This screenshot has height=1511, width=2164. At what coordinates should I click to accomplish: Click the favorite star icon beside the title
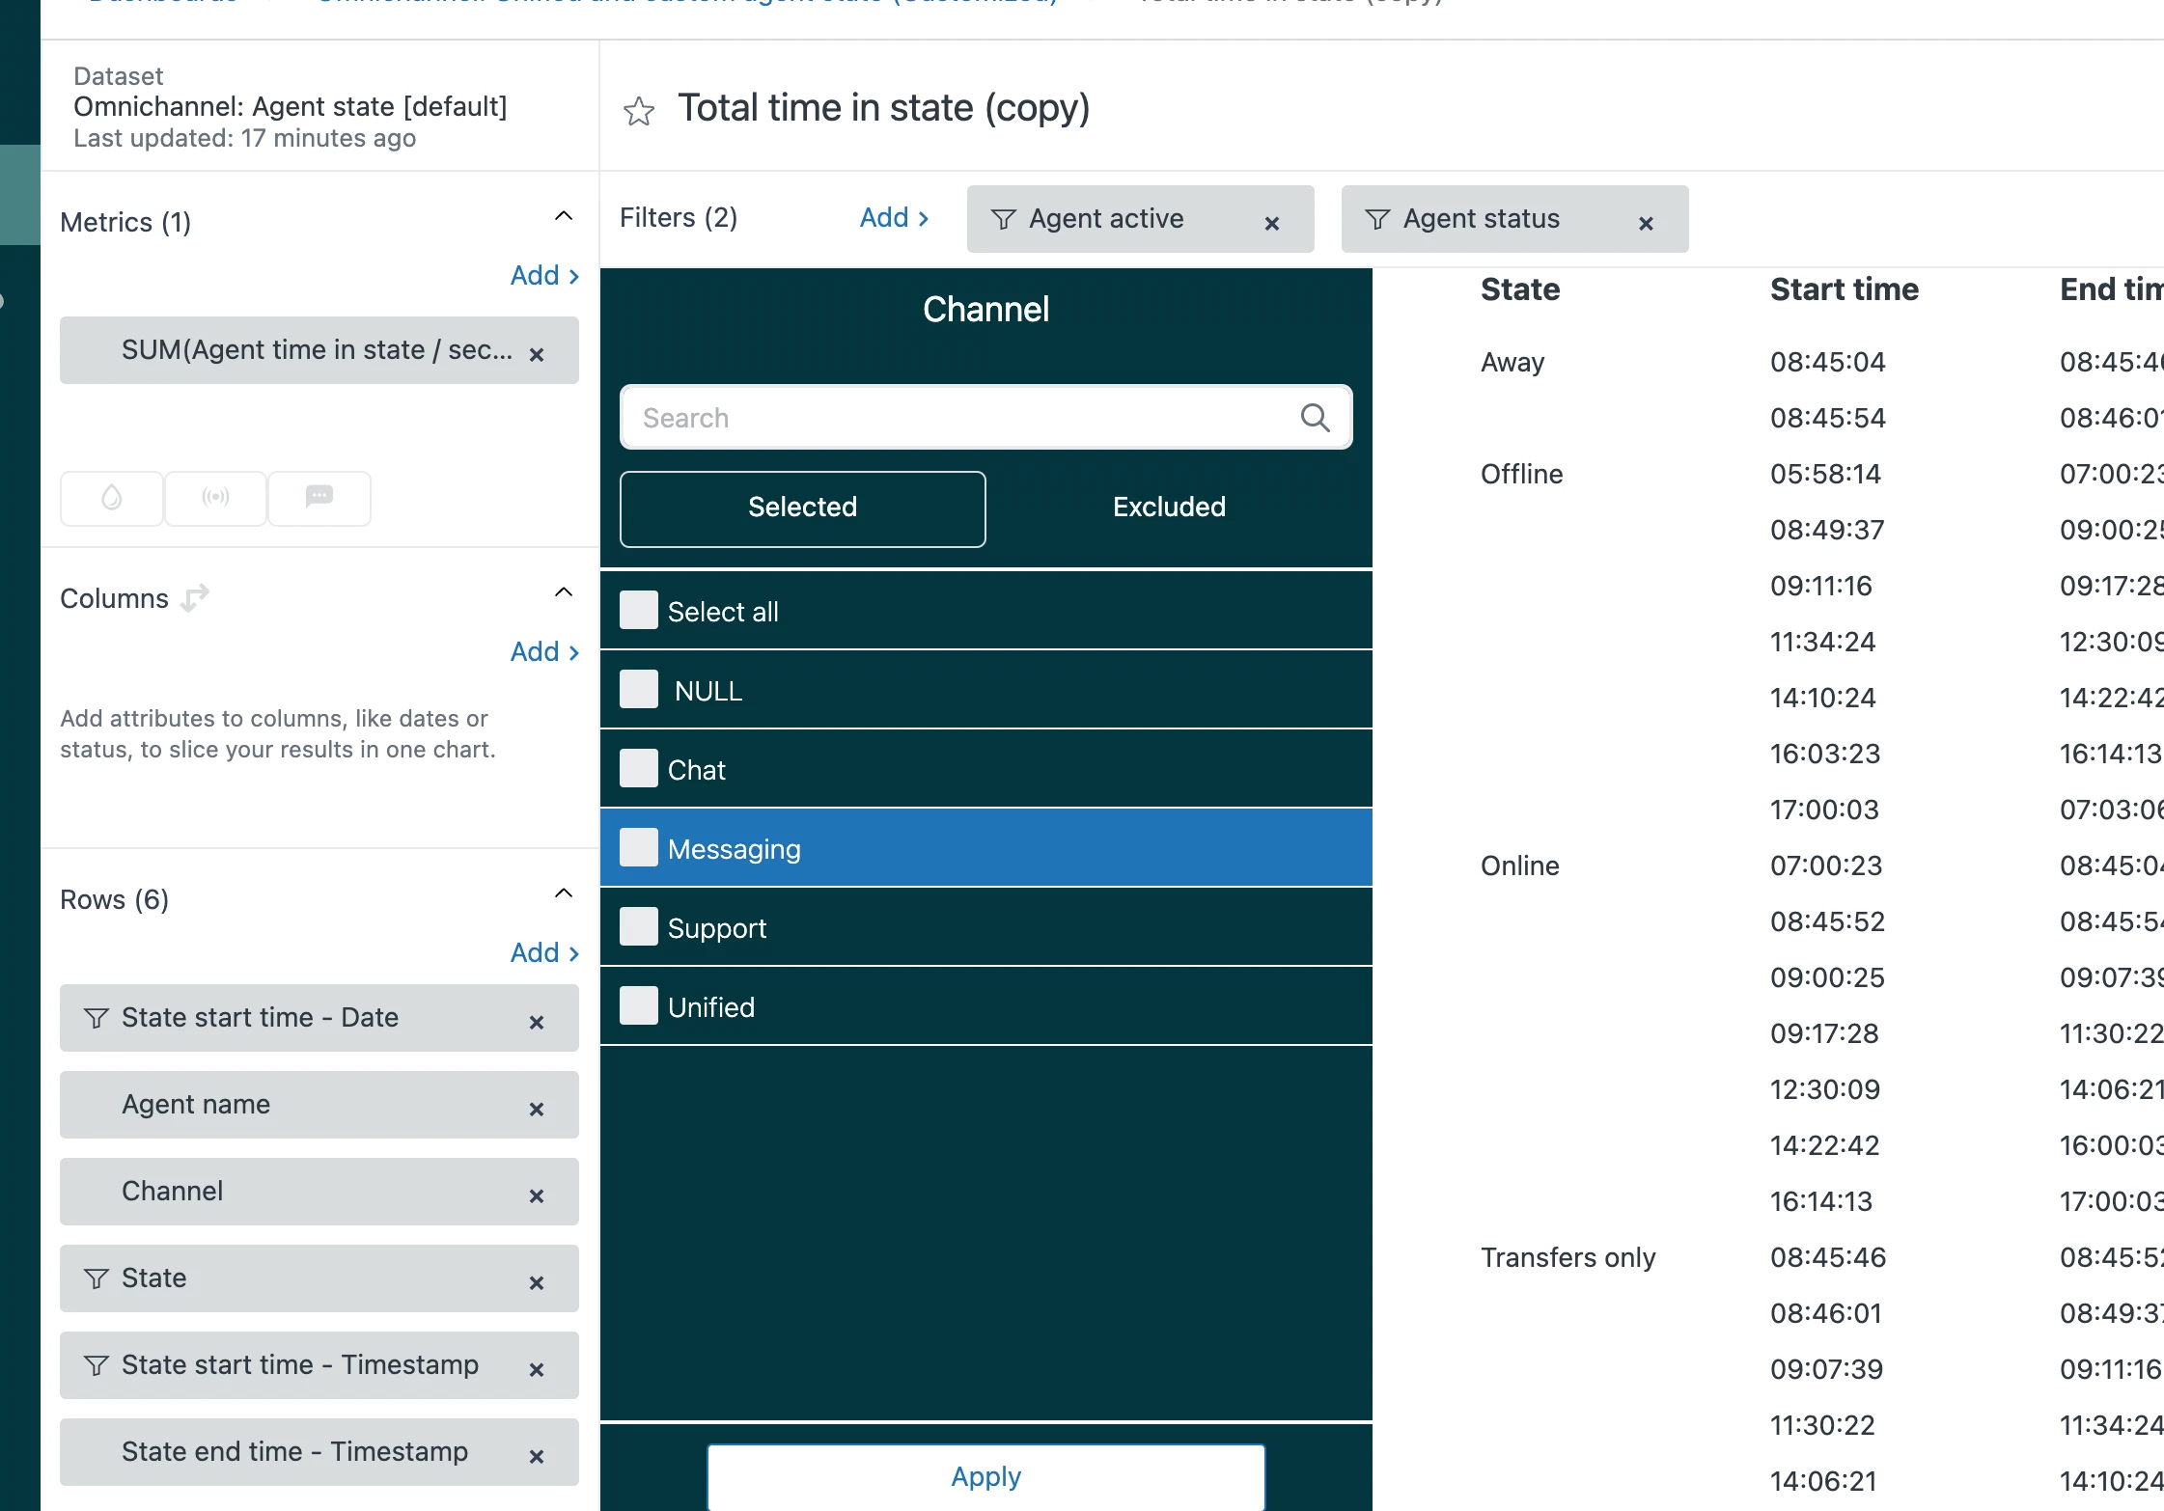[638, 112]
